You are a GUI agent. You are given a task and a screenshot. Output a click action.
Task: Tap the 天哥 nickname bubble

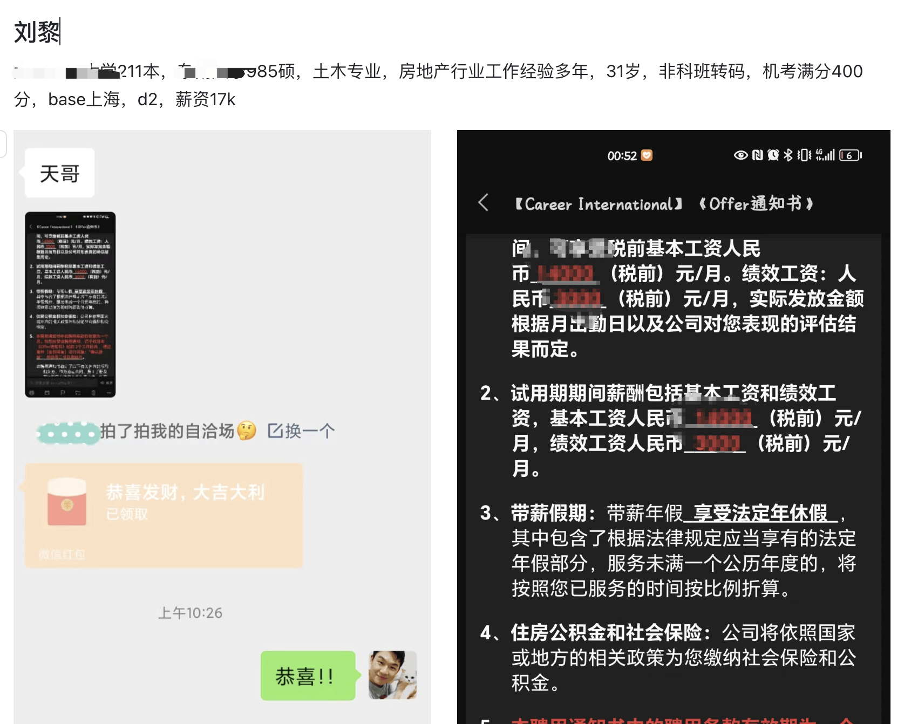(59, 172)
